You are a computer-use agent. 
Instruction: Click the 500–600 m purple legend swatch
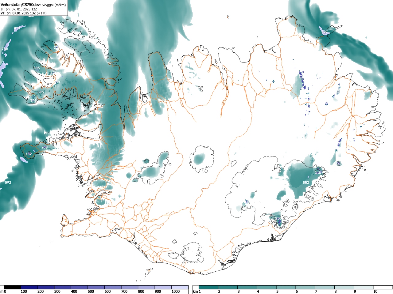(96, 287)
